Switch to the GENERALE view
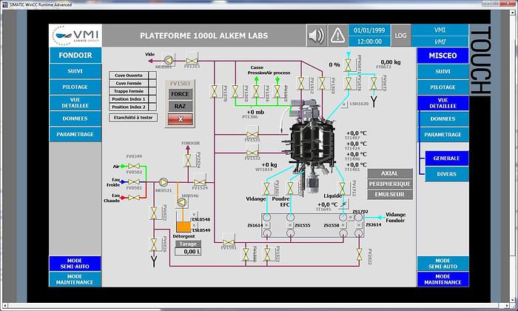518x311 pixels. coord(446,158)
